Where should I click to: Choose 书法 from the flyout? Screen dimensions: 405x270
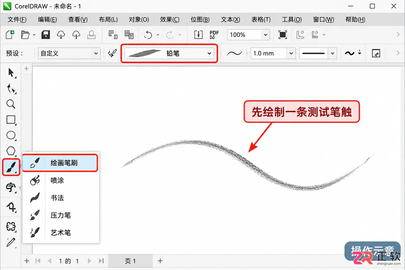[x=61, y=198]
